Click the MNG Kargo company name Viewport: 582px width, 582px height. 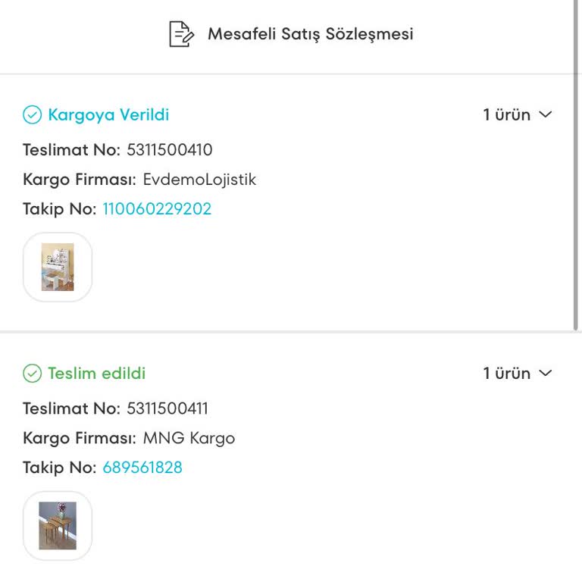(189, 438)
